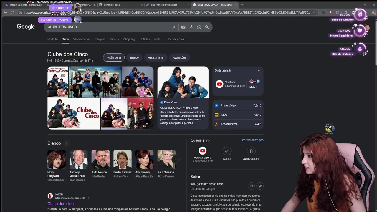The width and height of the screenshot is (377, 212).
Task: Go to the Notícias tab
Action: tap(145, 39)
